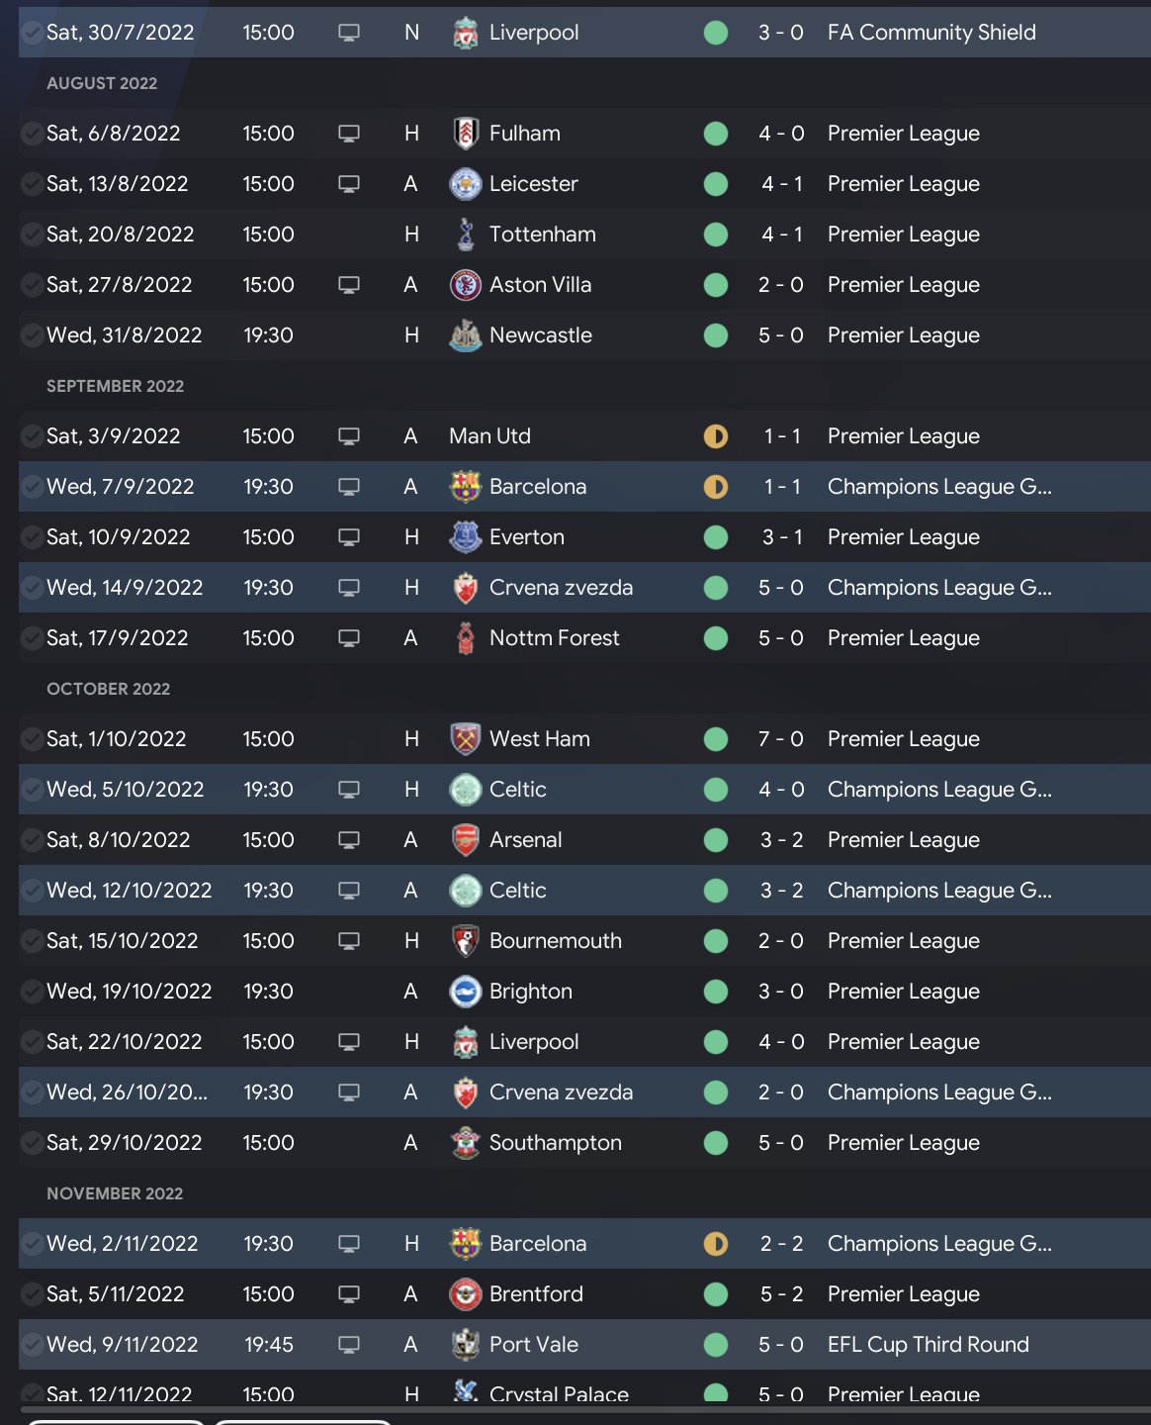Toggle the checkmark beside Wed, 31/8/2022

[32, 335]
